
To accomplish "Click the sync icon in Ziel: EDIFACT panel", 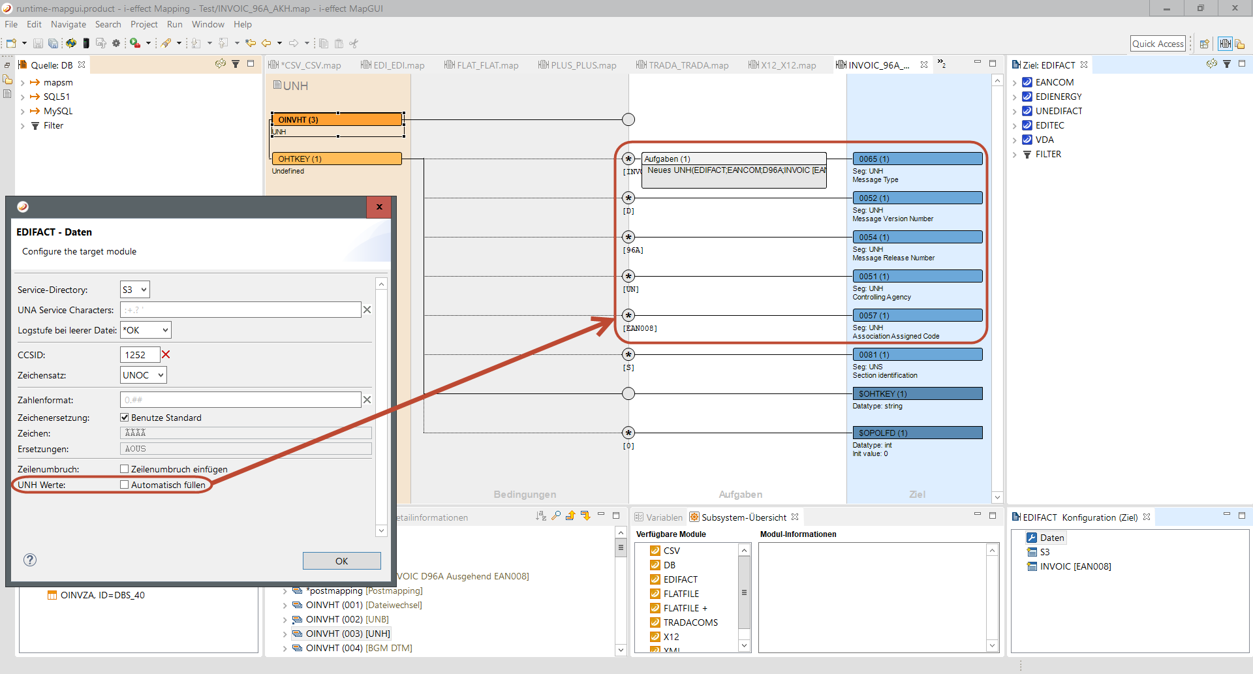I will (x=1211, y=64).
